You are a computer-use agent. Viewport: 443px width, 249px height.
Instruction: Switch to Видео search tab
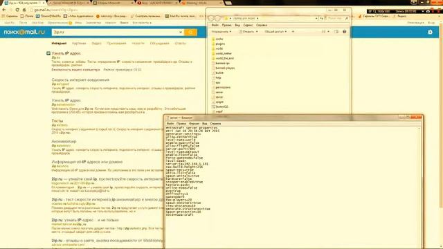tap(96, 44)
